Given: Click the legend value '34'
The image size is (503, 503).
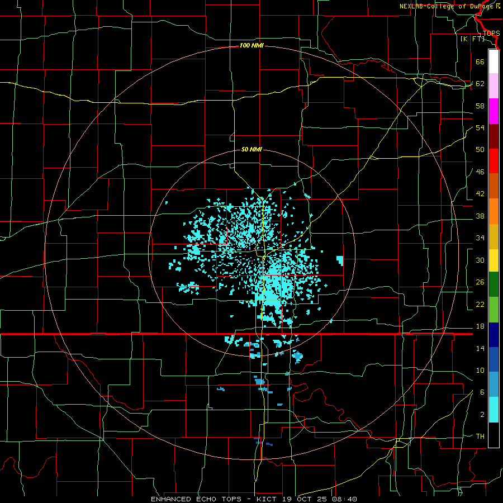Looking at the screenshot, I should [480, 238].
